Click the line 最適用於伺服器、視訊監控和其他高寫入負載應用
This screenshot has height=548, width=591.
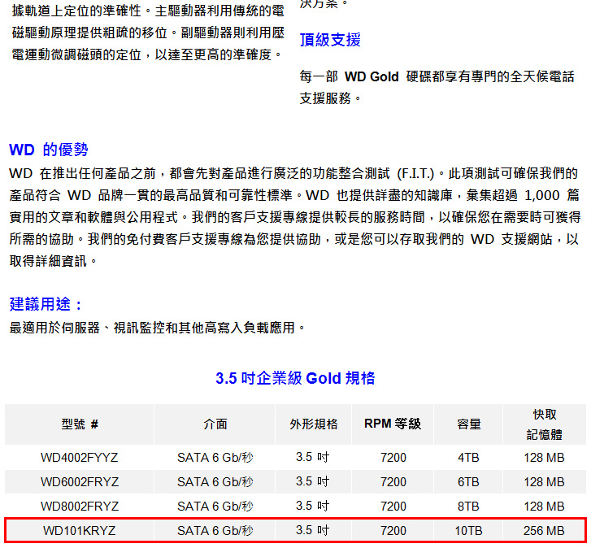click(158, 328)
